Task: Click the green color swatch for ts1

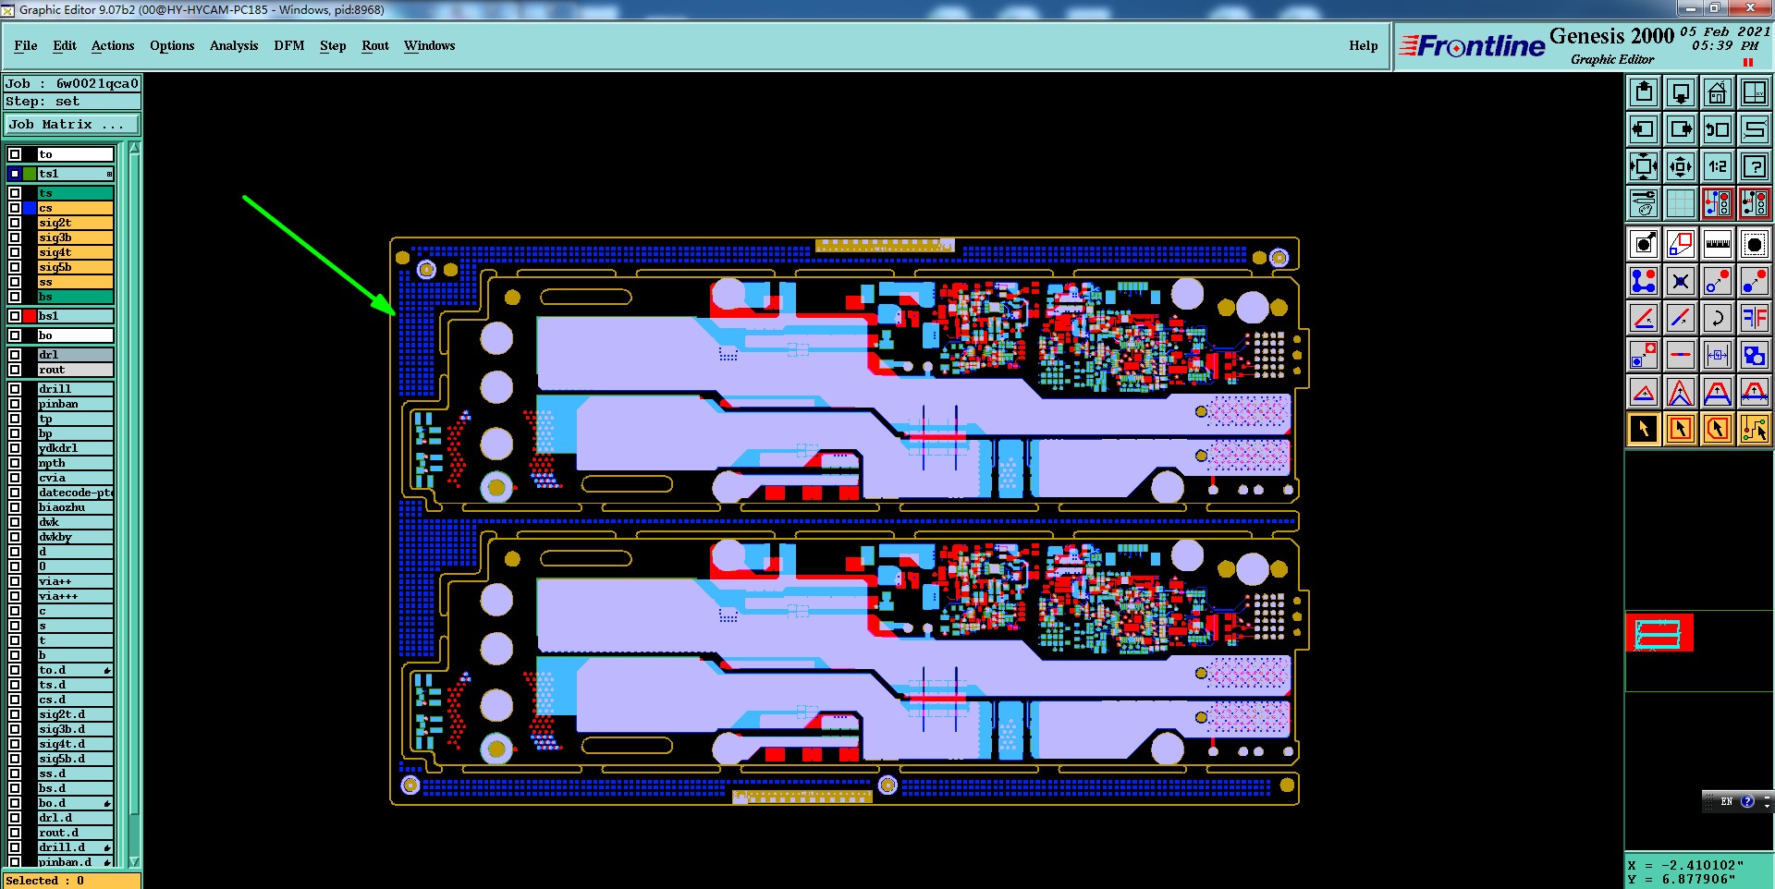Action: (30, 174)
